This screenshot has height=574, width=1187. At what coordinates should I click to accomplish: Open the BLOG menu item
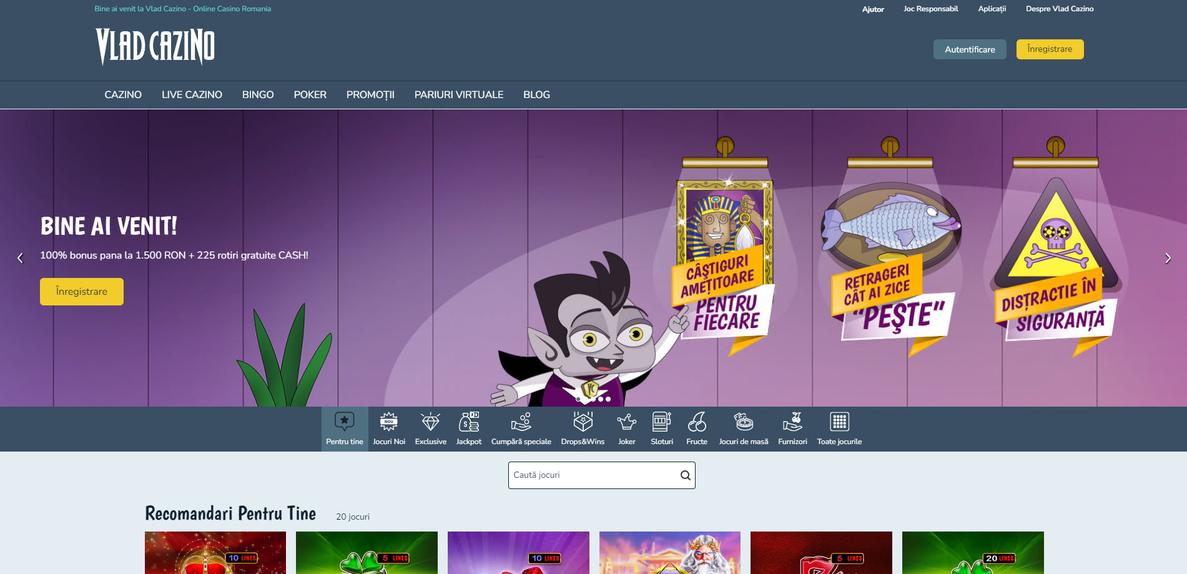536,95
